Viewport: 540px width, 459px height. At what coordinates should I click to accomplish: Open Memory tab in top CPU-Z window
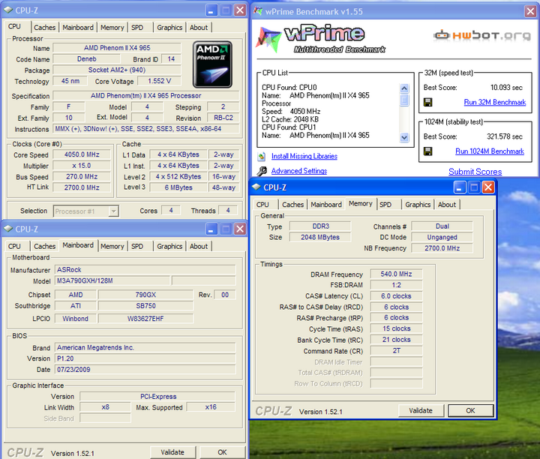112,28
